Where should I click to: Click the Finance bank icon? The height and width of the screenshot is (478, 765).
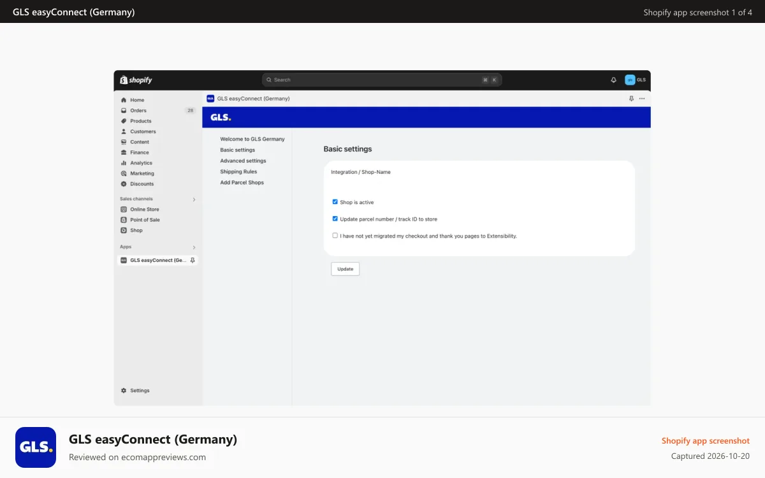pos(124,152)
